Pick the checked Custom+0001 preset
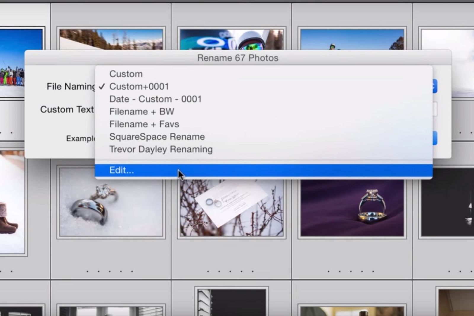The height and width of the screenshot is (316, 474). 139,87
